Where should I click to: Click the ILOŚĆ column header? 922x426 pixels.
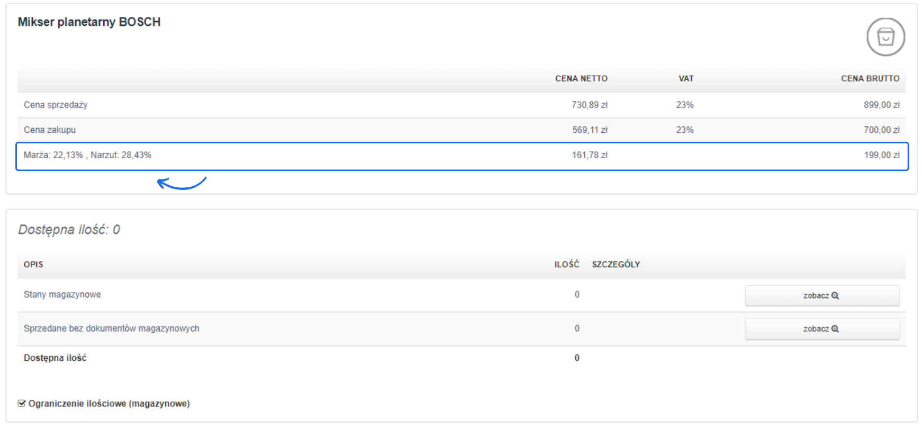pyautogui.click(x=567, y=265)
